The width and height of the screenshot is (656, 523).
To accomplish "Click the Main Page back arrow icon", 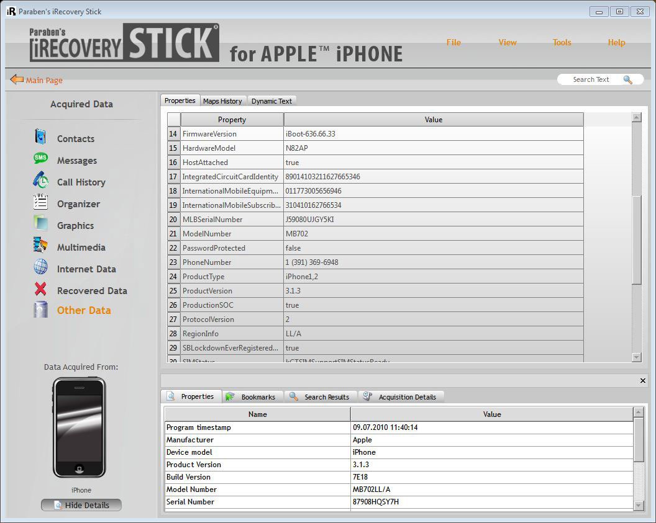I will pyautogui.click(x=16, y=79).
